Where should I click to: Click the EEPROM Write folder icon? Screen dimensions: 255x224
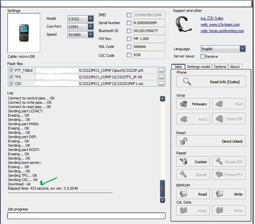[x=219, y=194]
